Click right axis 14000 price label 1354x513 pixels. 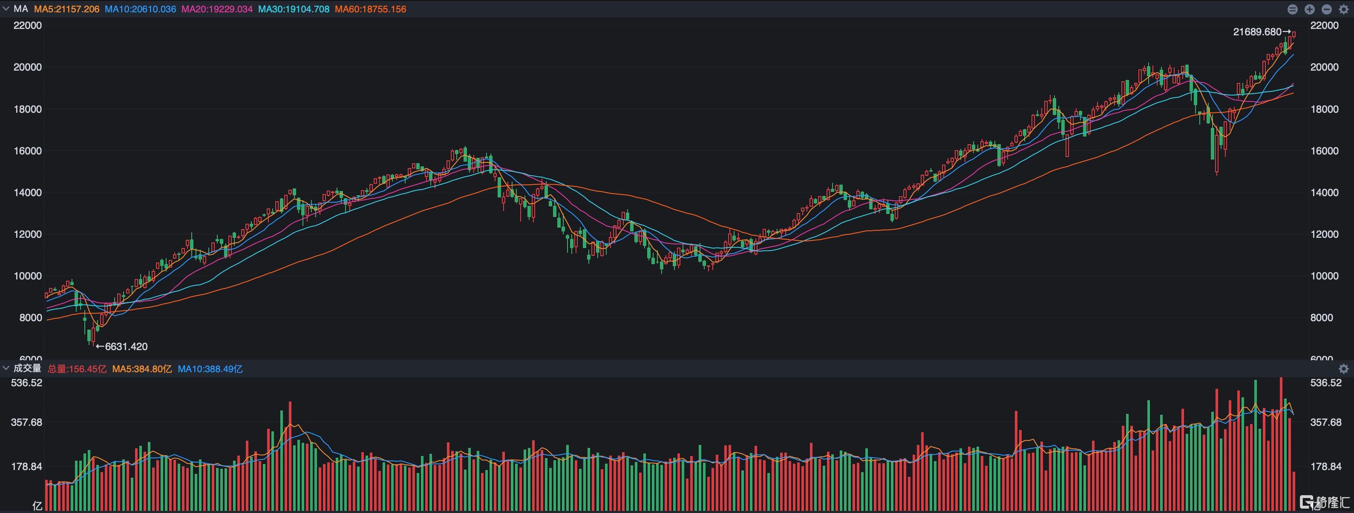pyautogui.click(x=1325, y=193)
